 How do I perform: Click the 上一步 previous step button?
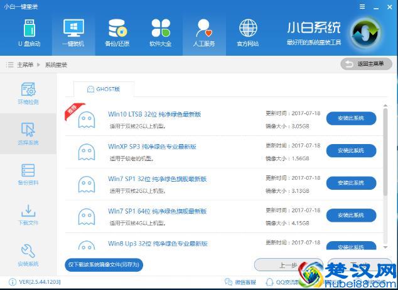pyautogui.click(x=288, y=265)
